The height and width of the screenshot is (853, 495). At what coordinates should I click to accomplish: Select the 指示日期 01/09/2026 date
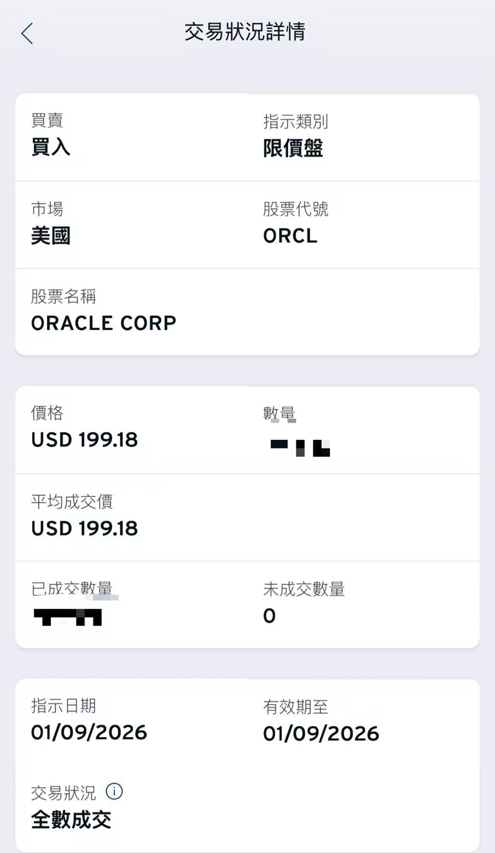[x=89, y=733]
